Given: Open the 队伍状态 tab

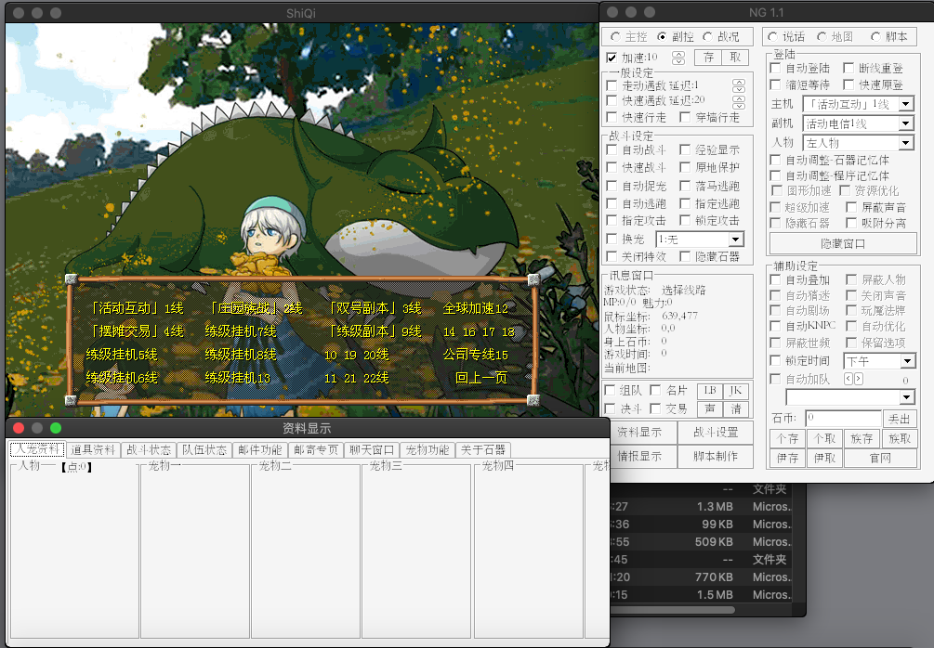Looking at the screenshot, I should click(204, 450).
